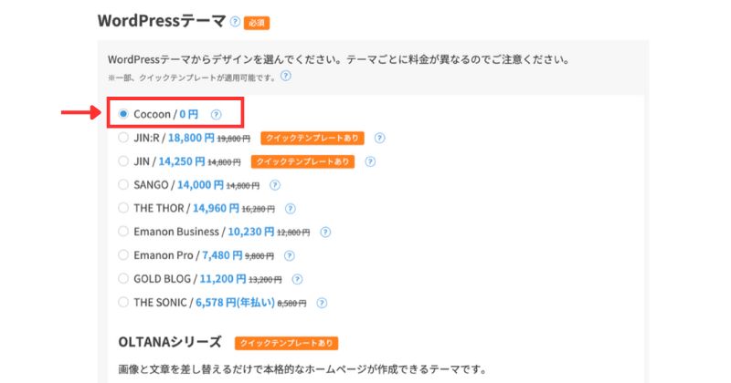The height and width of the screenshot is (383, 731).
Task: Show help for Emanon Pro theme
Action: 285,255
